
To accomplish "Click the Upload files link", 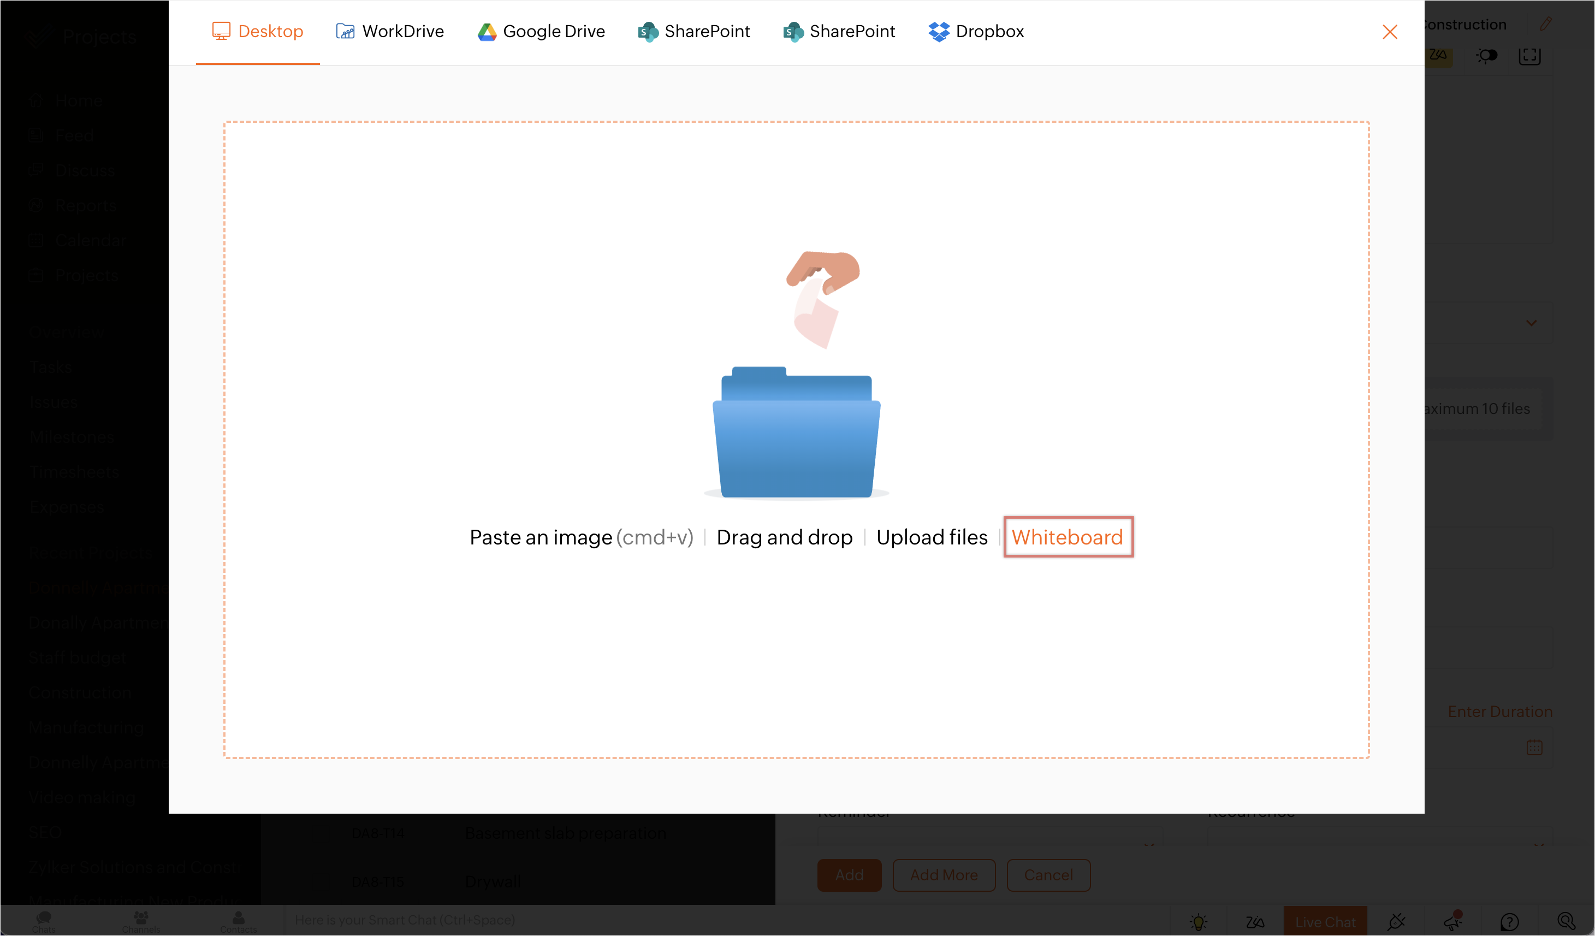I will pos(932,537).
